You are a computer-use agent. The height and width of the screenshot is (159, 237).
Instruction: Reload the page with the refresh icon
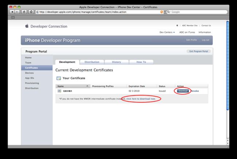(24, 12)
